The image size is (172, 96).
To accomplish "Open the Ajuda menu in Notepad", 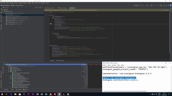I will point(123,65).
